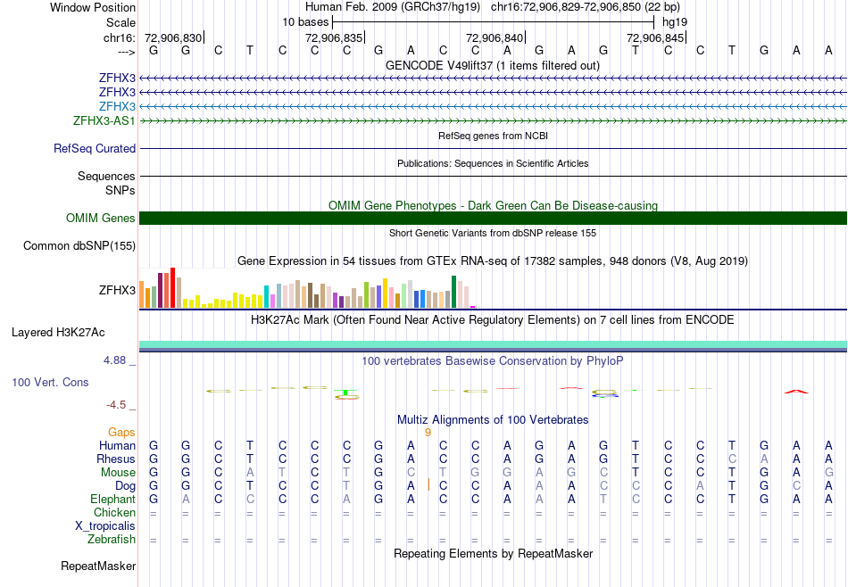Click the dark green bar in GTEx chart

pyautogui.click(x=453, y=292)
